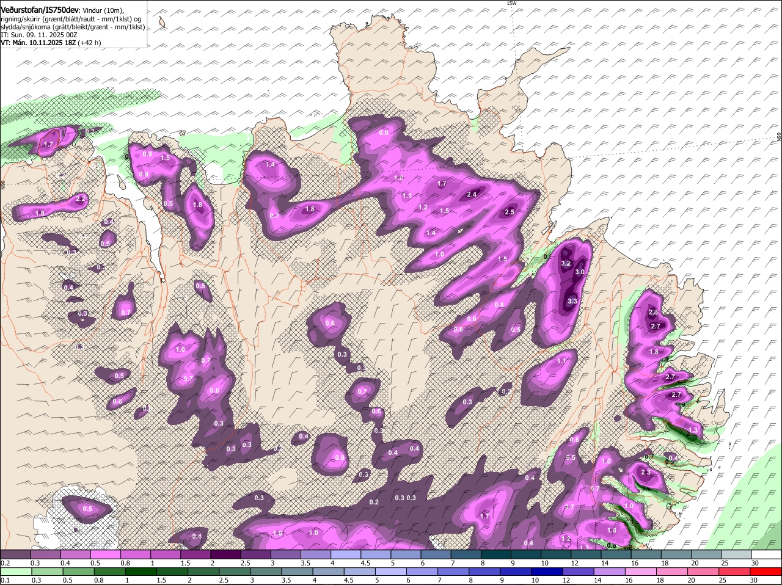Screen dimensions: 782x585
Task: Click the 3.3 snowfall value on the map
Action: pyautogui.click(x=572, y=301)
